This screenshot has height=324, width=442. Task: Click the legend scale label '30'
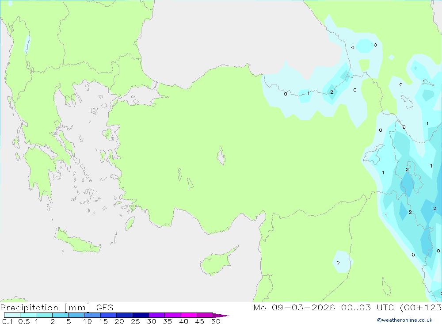point(151,321)
